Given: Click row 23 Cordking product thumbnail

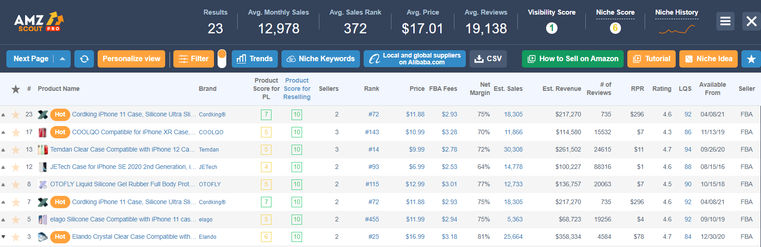Looking at the screenshot, I should pyautogui.click(x=43, y=115).
